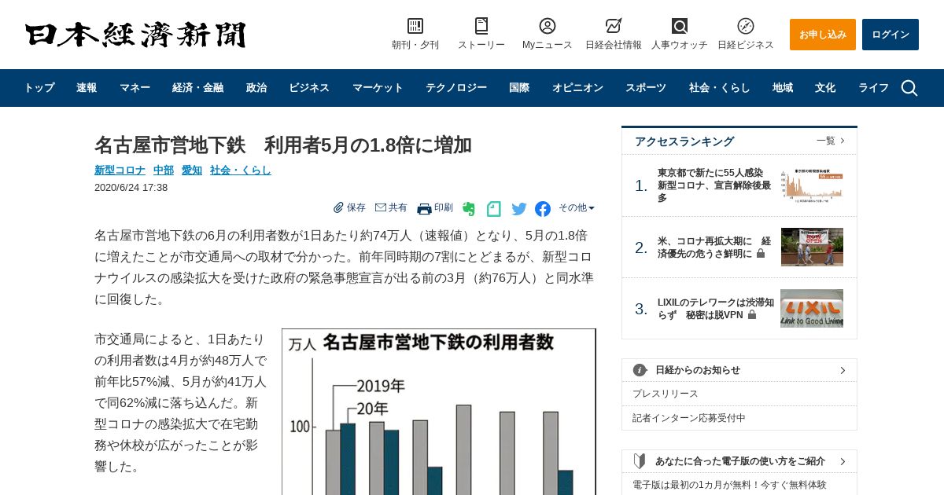Click the Nikkei 日本経済新聞 logo
Viewport: 944px width, 495px height.
[x=135, y=35]
